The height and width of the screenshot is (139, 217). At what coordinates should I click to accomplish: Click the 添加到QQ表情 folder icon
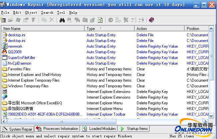pos(5,109)
